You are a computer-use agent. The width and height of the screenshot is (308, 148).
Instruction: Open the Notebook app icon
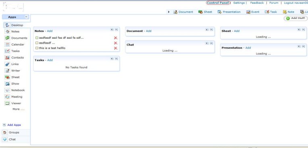[8, 90]
